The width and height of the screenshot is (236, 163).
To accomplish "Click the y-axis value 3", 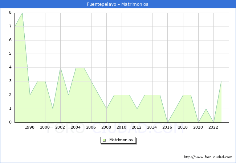I will click(x=10, y=81).
